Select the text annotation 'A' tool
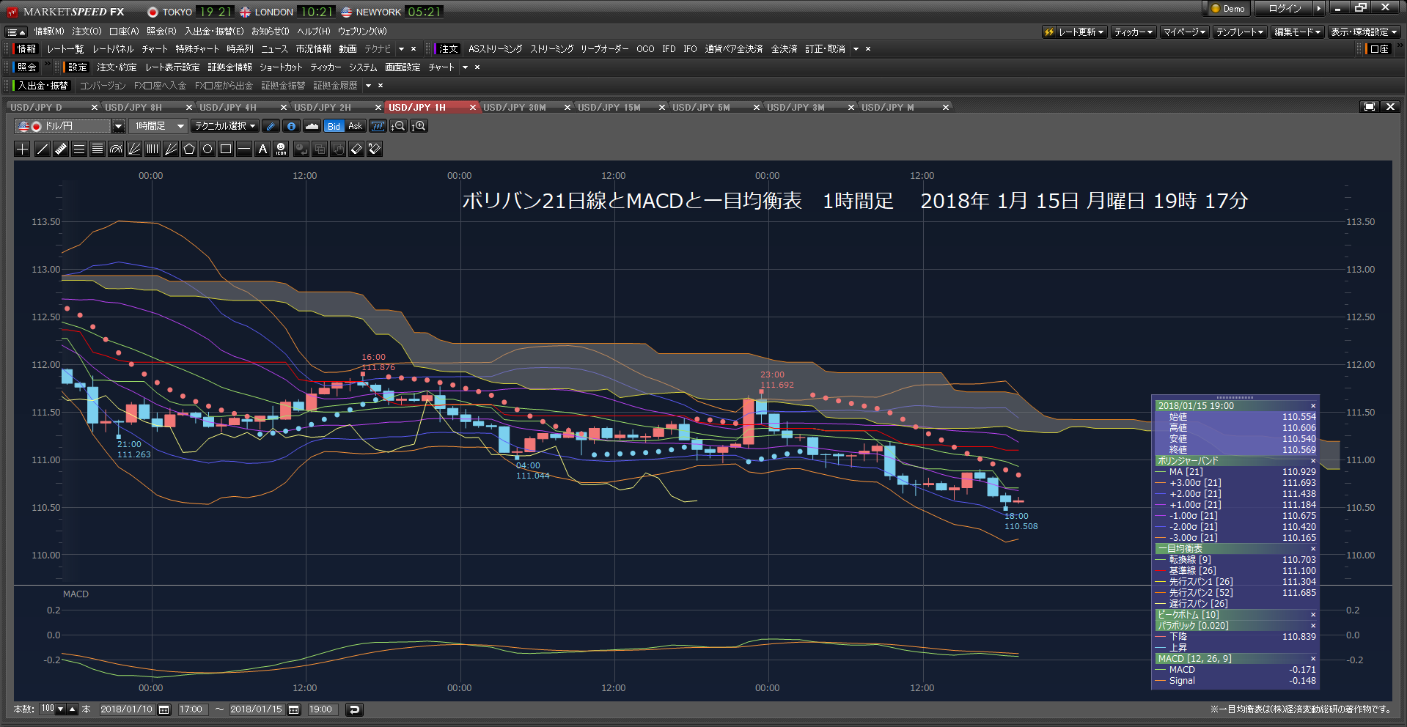Image resolution: width=1407 pixels, height=727 pixels. click(262, 150)
